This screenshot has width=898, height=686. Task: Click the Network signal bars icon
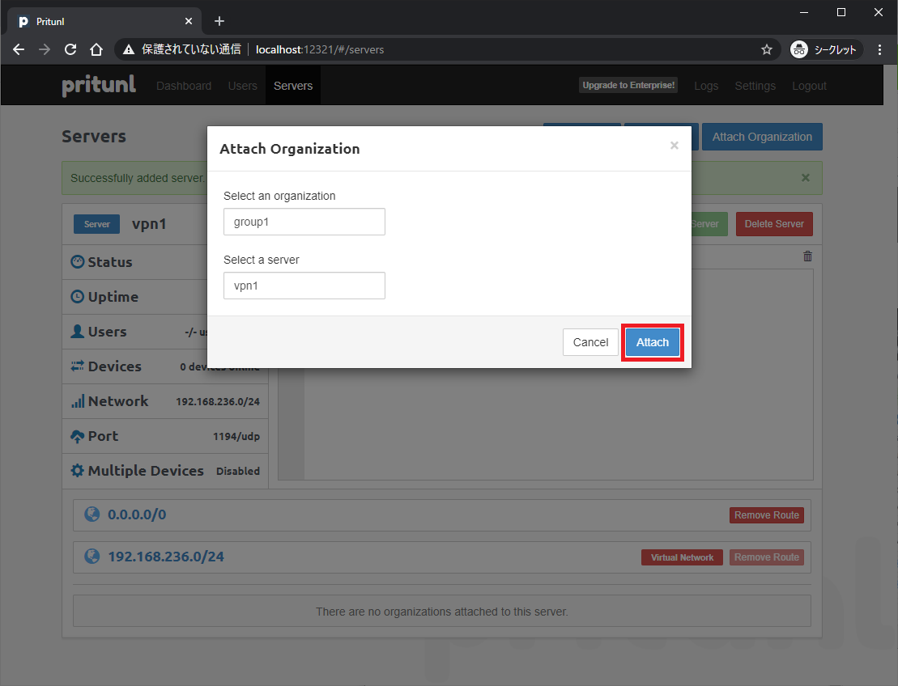point(77,401)
